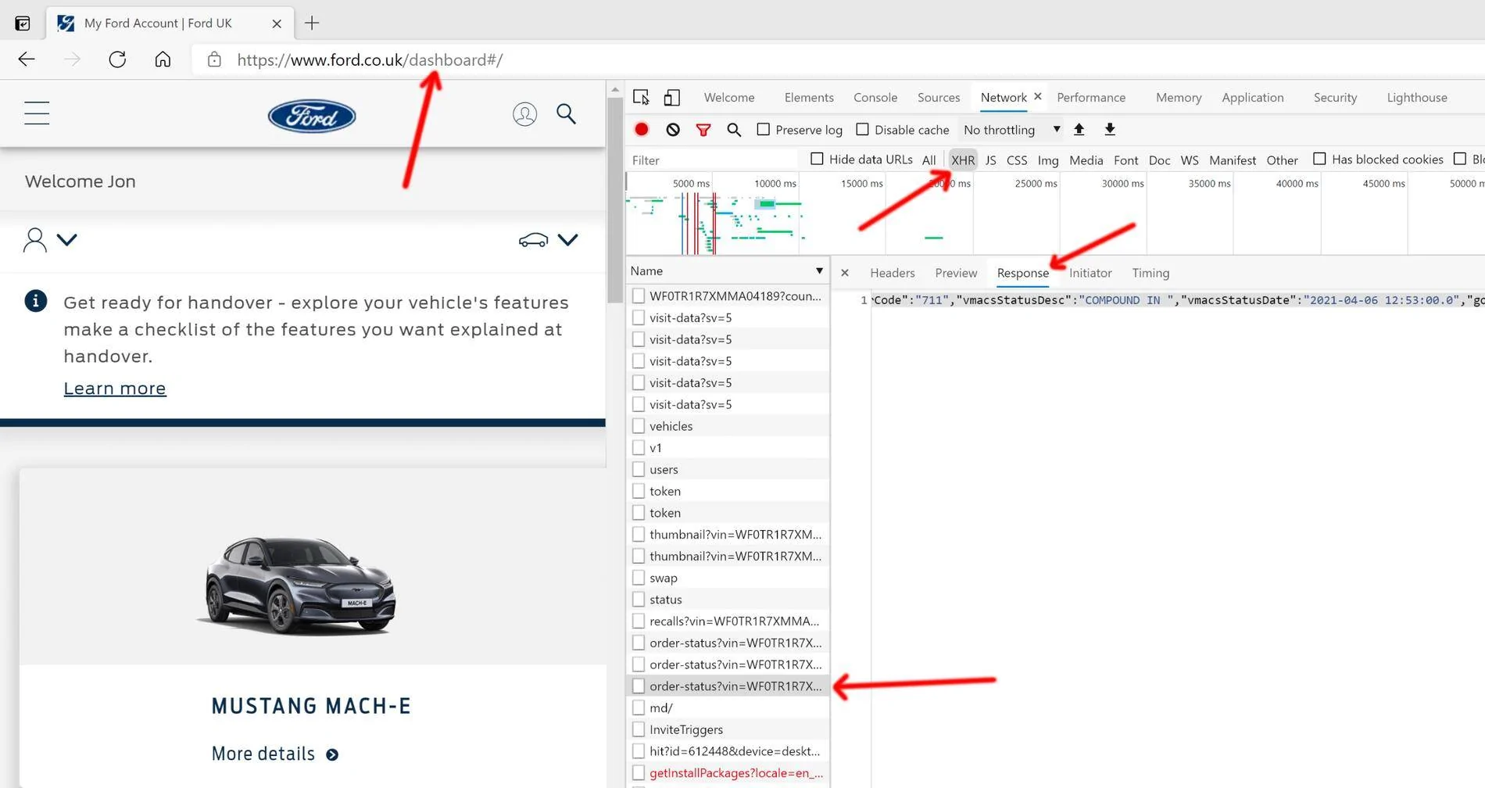This screenshot has width=1485, height=788.
Task: Filter requests by JS
Action: pyautogui.click(x=990, y=160)
